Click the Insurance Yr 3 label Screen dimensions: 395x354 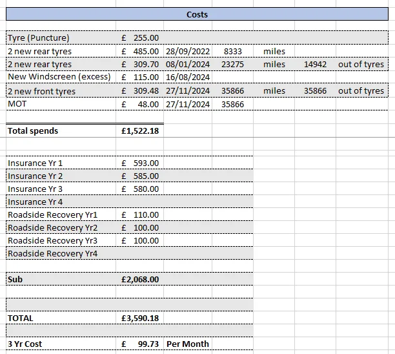coord(35,189)
